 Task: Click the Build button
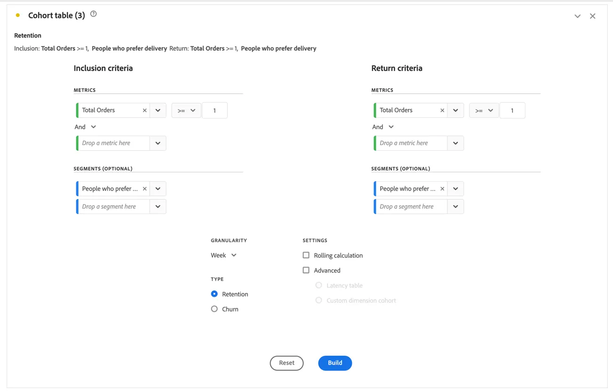(335, 363)
